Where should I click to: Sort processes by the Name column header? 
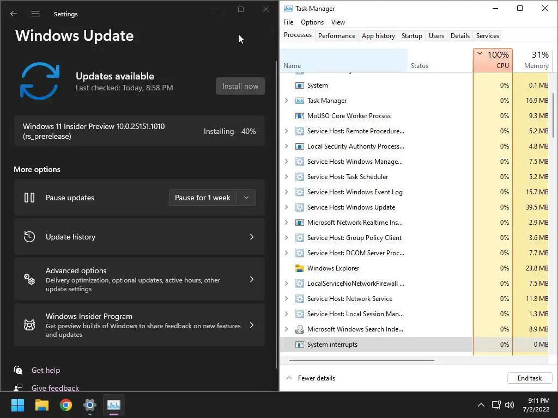click(344, 60)
